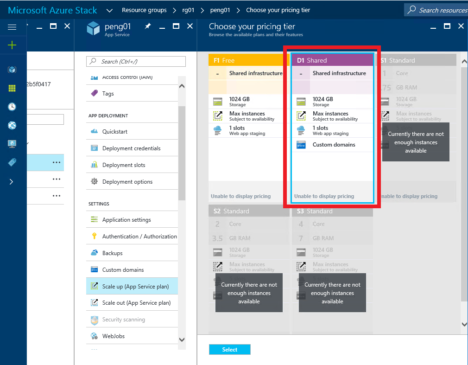Image resolution: width=468 pixels, height=365 pixels.
Task: Click the Authentication key icon
Action: coord(95,236)
